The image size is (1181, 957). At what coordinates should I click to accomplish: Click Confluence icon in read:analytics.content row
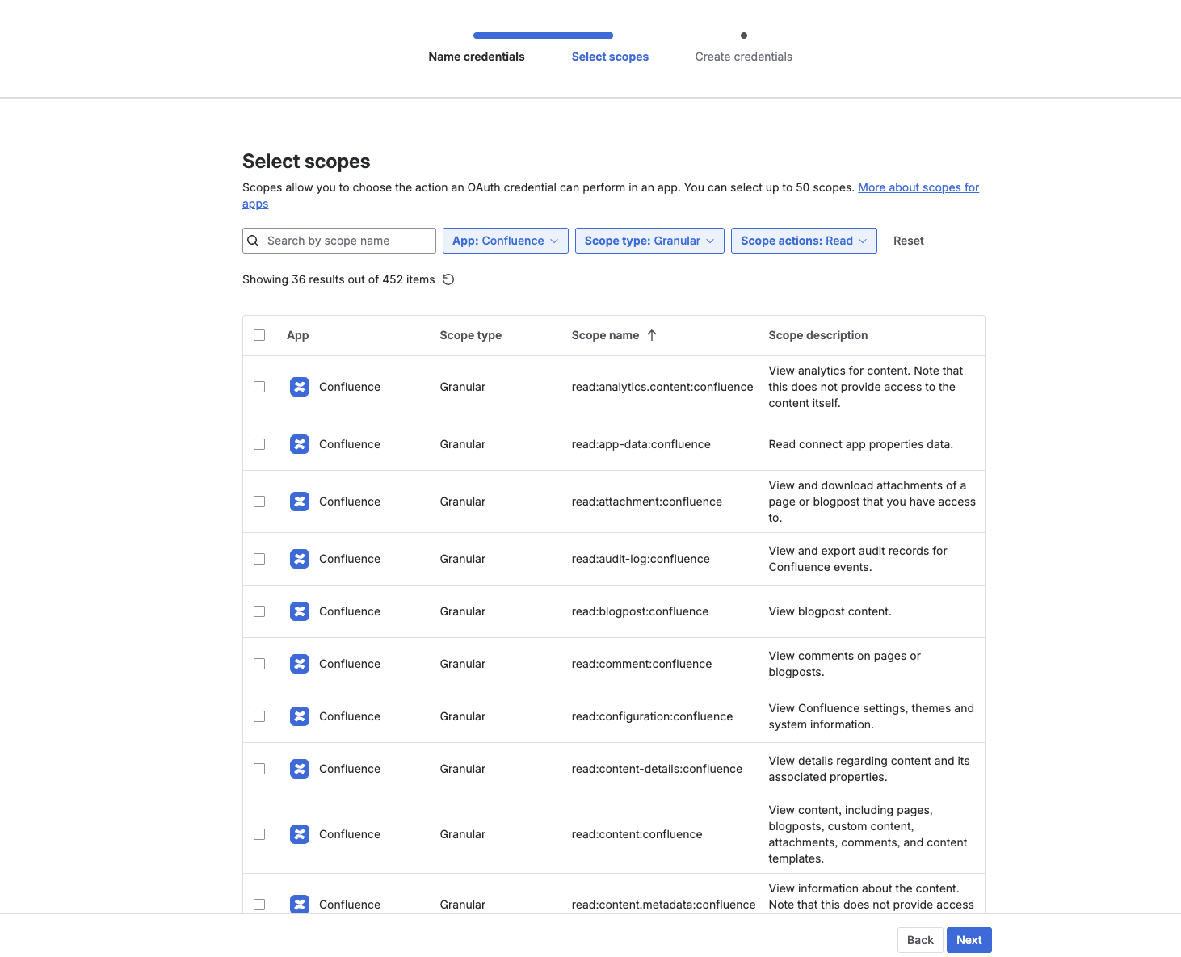pyautogui.click(x=300, y=387)
